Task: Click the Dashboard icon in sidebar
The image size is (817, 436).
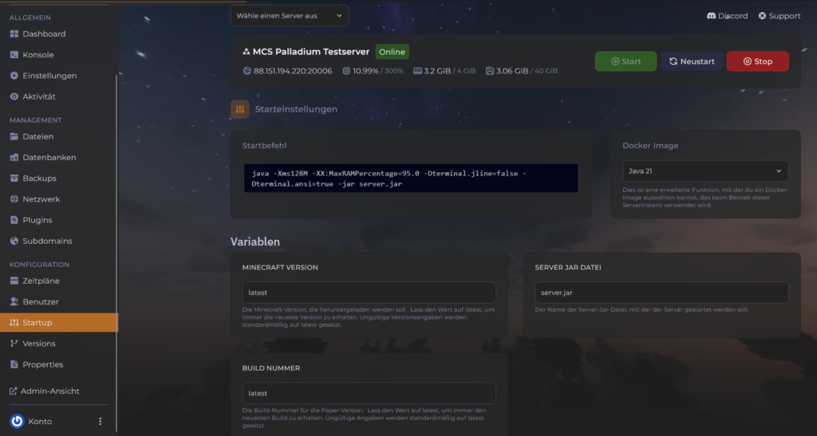Action: pos(14,34)
